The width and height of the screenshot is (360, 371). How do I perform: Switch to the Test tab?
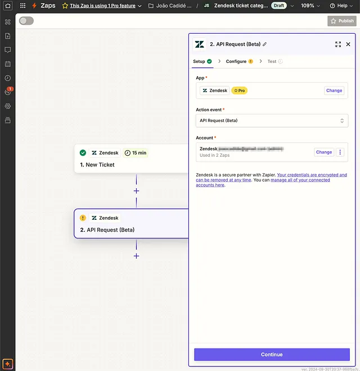275,61
